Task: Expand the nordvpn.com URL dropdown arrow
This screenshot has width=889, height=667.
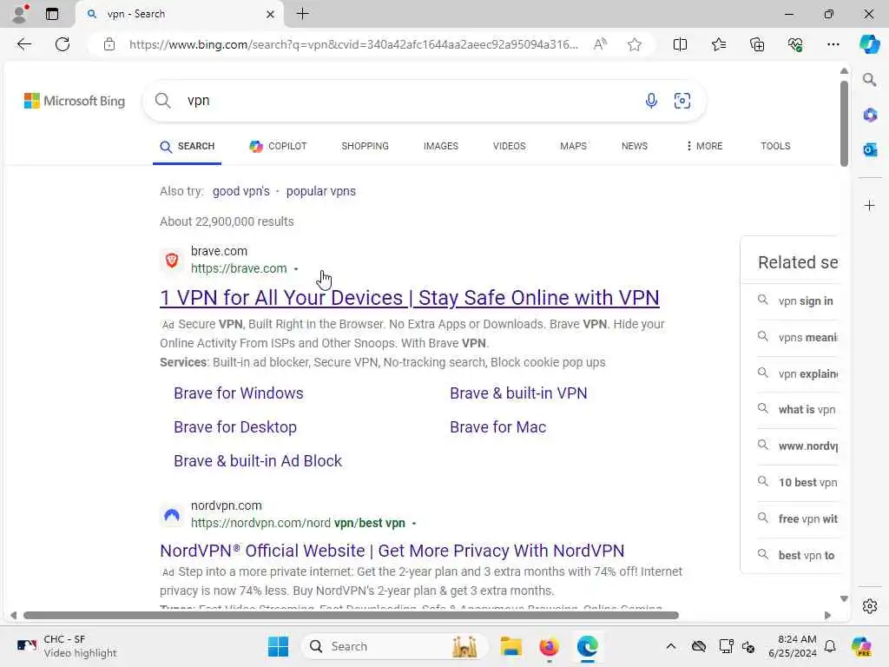Action: 414,524
